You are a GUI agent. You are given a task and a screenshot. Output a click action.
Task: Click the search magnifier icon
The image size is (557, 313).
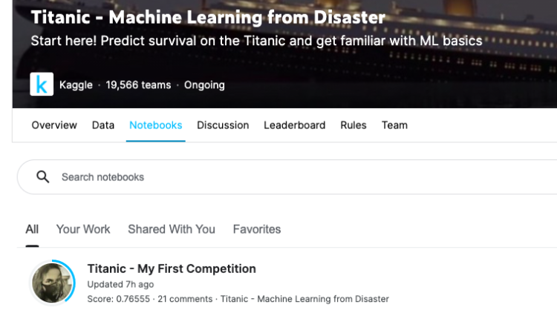click(x=43, y=177)
